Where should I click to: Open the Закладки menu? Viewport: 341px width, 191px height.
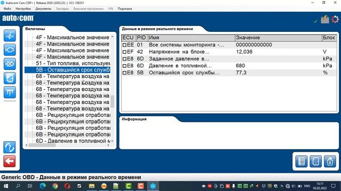62,8
